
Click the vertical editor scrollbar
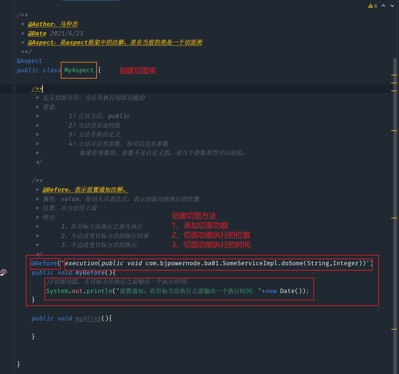point(395,216)
